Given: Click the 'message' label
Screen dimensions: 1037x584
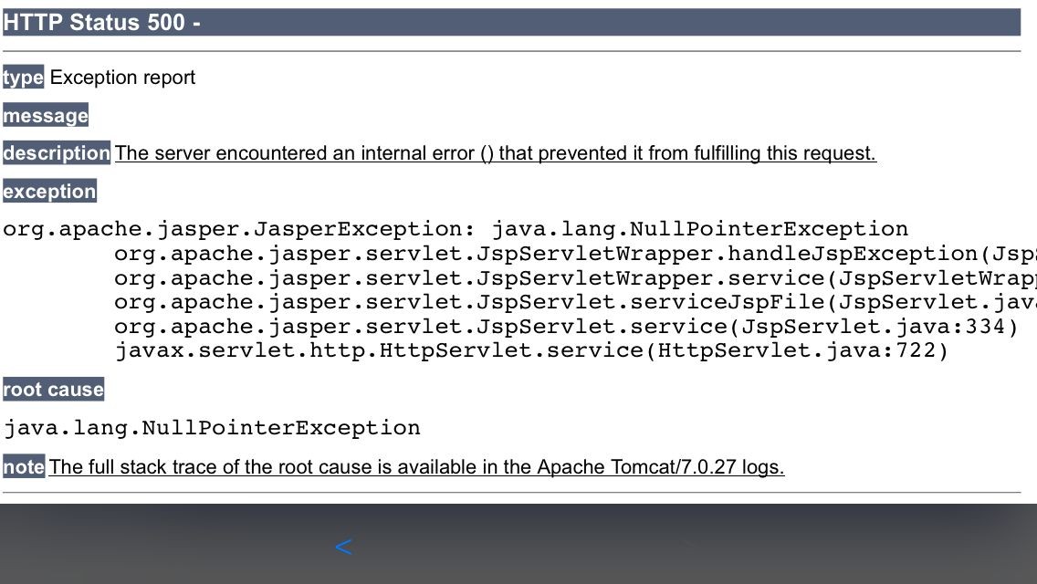Looking at the screenshot, I should click(46, 116).
